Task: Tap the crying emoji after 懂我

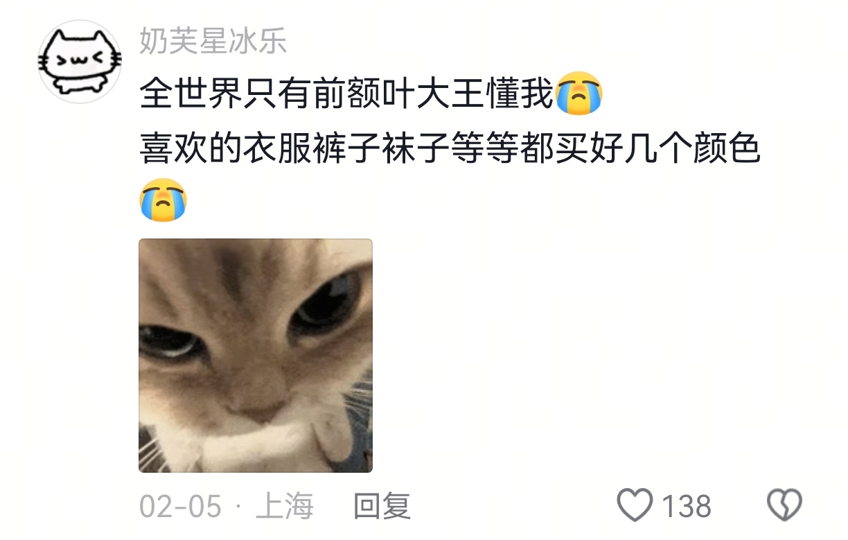Action: [579, 94]
